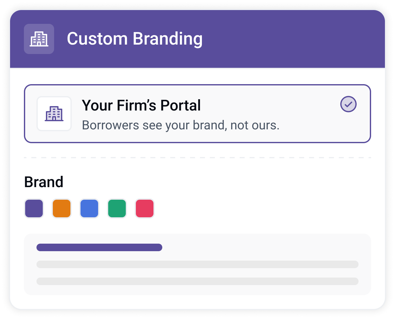
Task: Click the purple building icon in the portal card
Action: (x=54, y=114)
